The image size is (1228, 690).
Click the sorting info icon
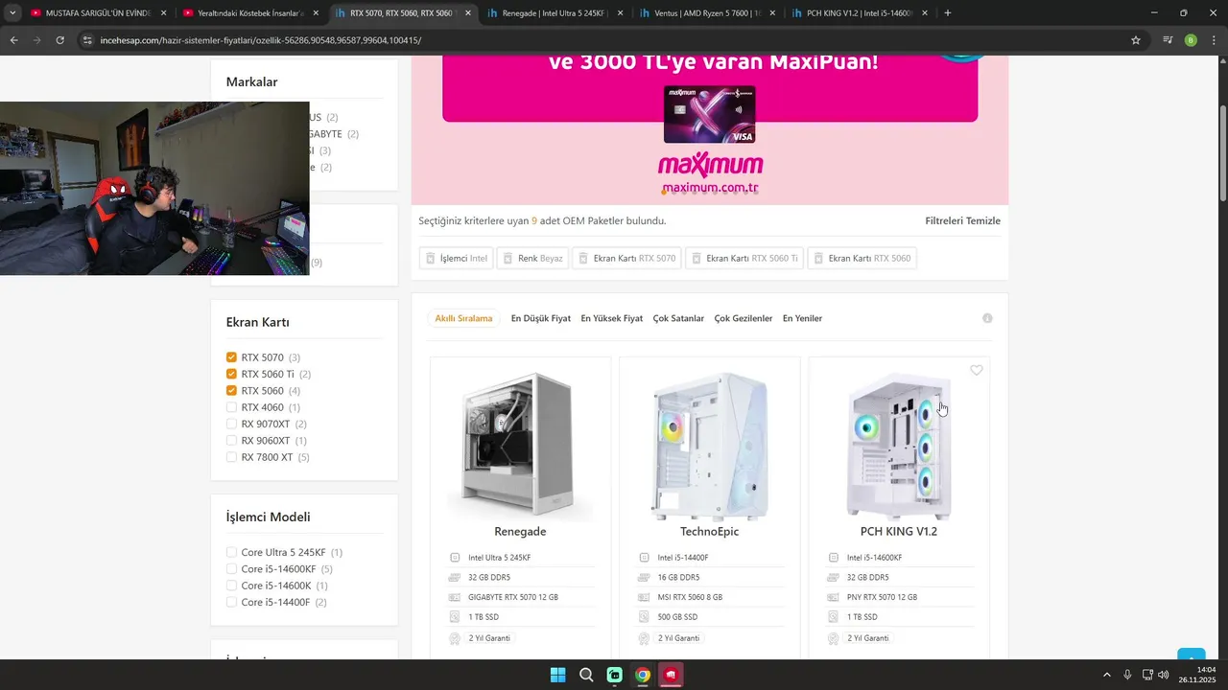[987, 318]
